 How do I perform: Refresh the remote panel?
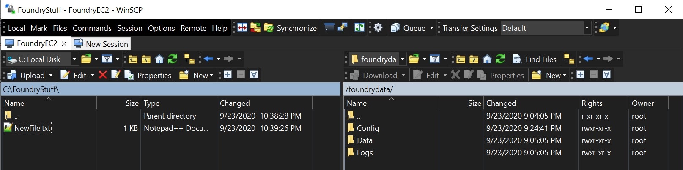[500, 59]
